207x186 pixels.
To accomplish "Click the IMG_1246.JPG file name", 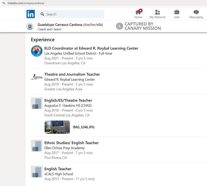I will [x=84, y=127].
